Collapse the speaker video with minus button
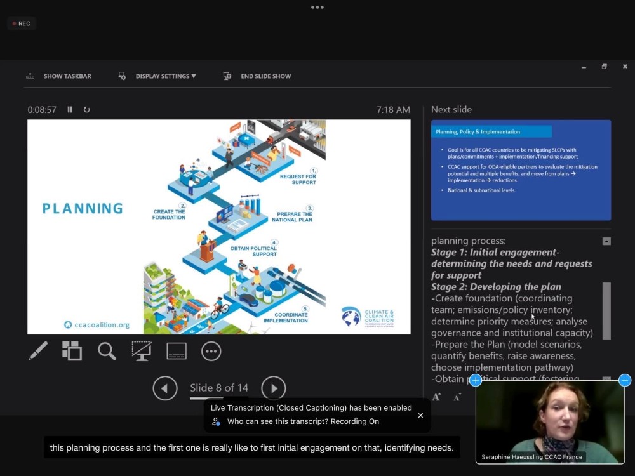 point(625,380)
